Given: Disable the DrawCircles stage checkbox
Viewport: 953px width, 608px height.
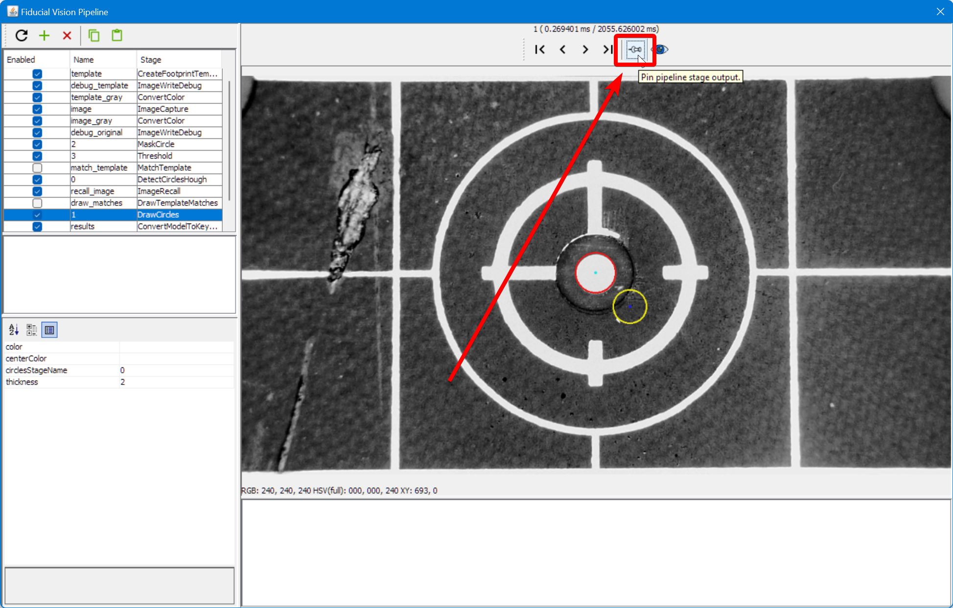Looking at the screenshot, I should (x=37, y=215).
